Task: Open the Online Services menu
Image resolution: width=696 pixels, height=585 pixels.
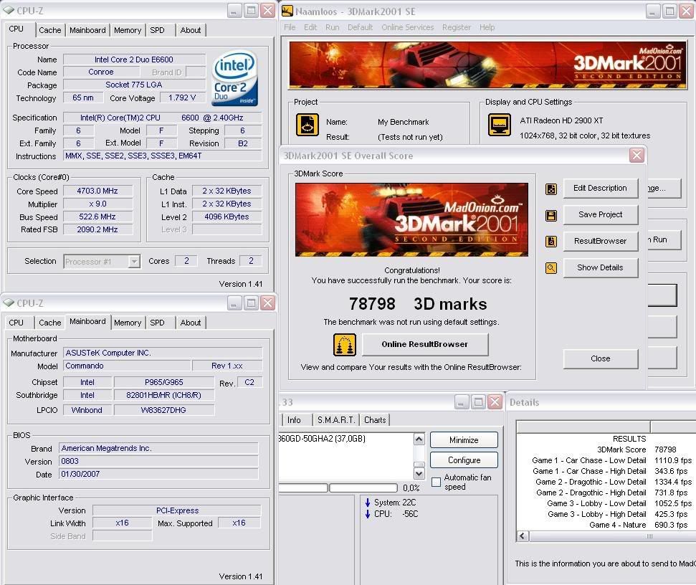Action: [407, 27]
